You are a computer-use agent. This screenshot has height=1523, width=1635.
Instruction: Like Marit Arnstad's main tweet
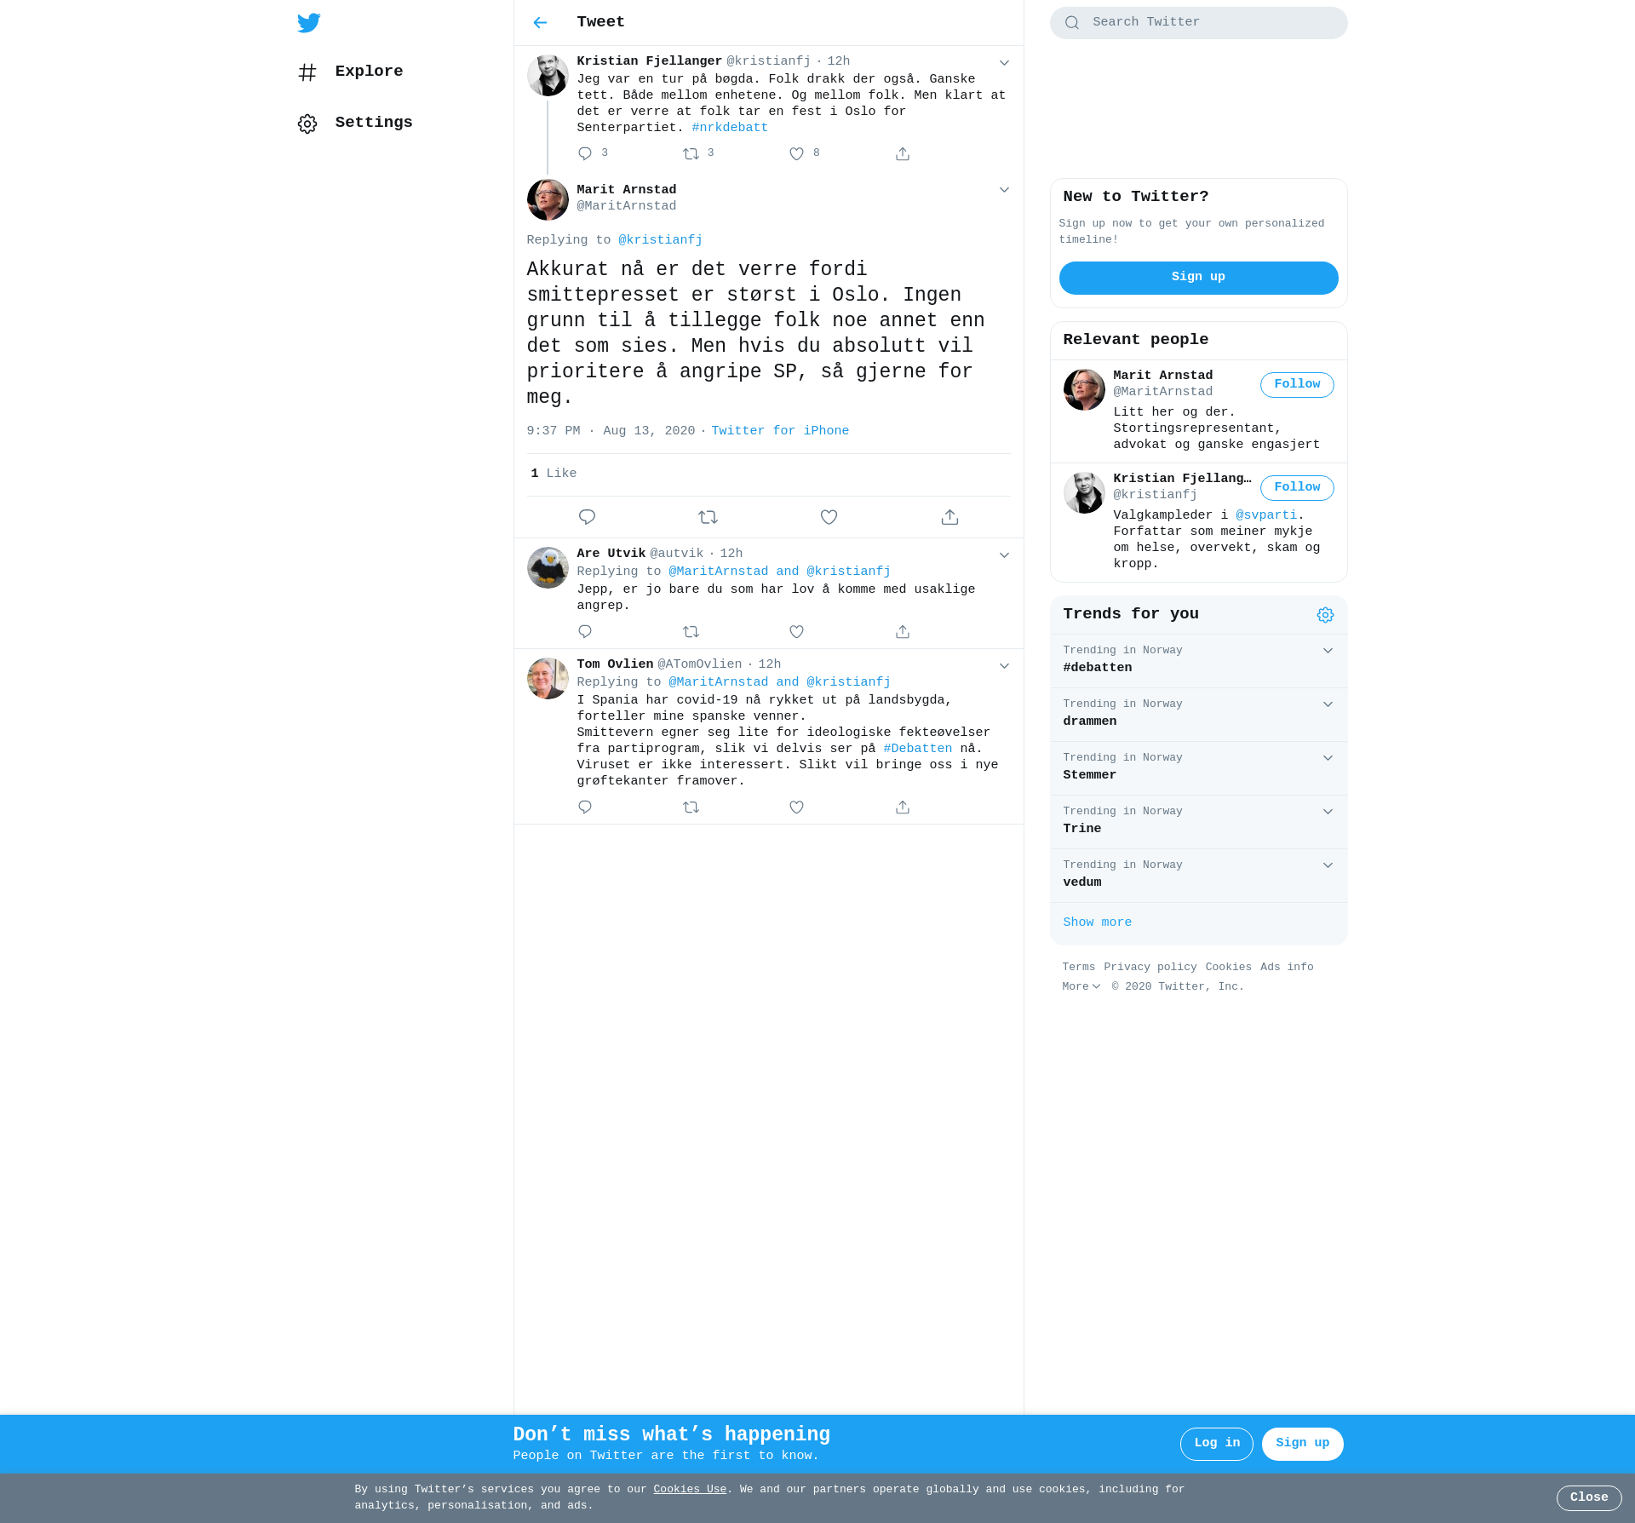coord(829,517)
